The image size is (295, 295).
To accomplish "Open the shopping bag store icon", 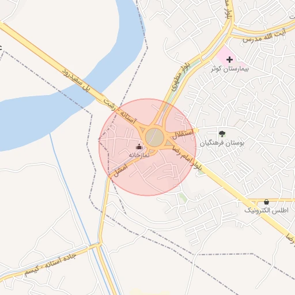I will click(x=266, y=202).
